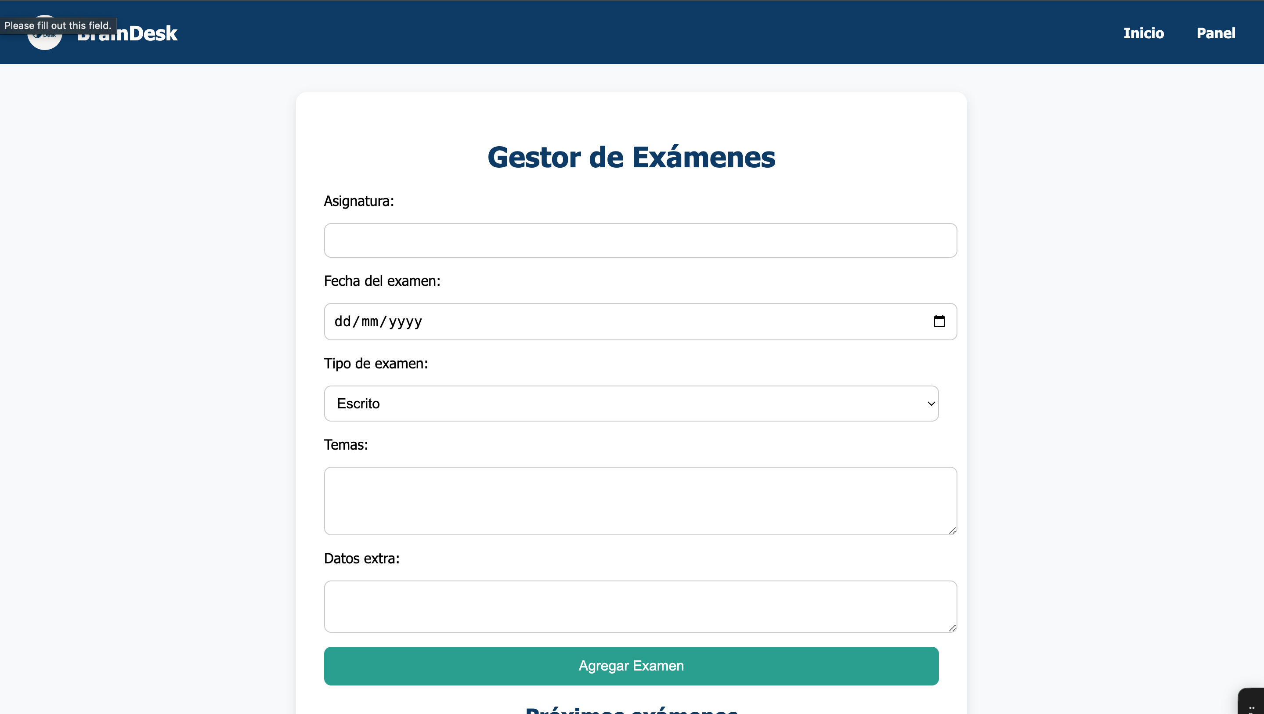Click the day portion of the date field
The image size is (1264, 714).
343,321
